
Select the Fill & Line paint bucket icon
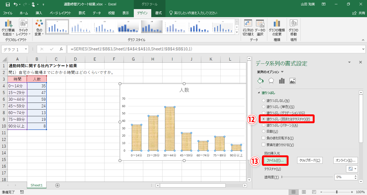click(x=260, y=81)
